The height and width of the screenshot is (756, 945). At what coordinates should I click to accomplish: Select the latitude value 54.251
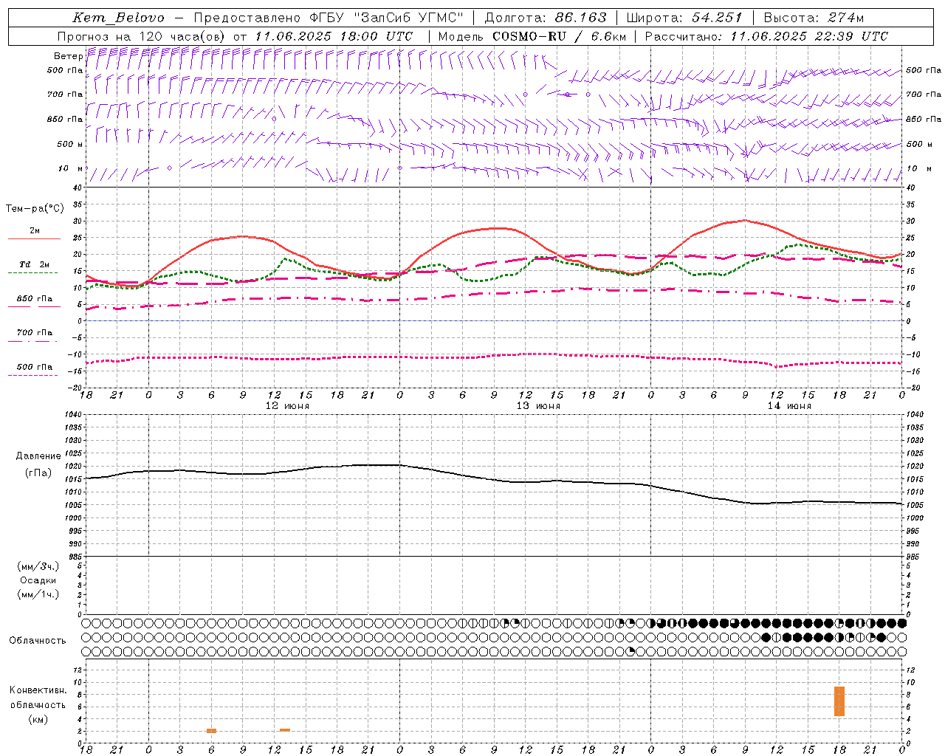716,18
